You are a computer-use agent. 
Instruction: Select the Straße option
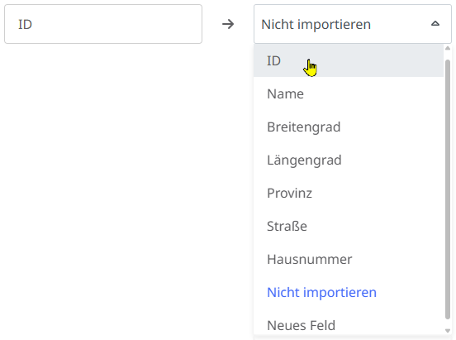tap(349, 226)
